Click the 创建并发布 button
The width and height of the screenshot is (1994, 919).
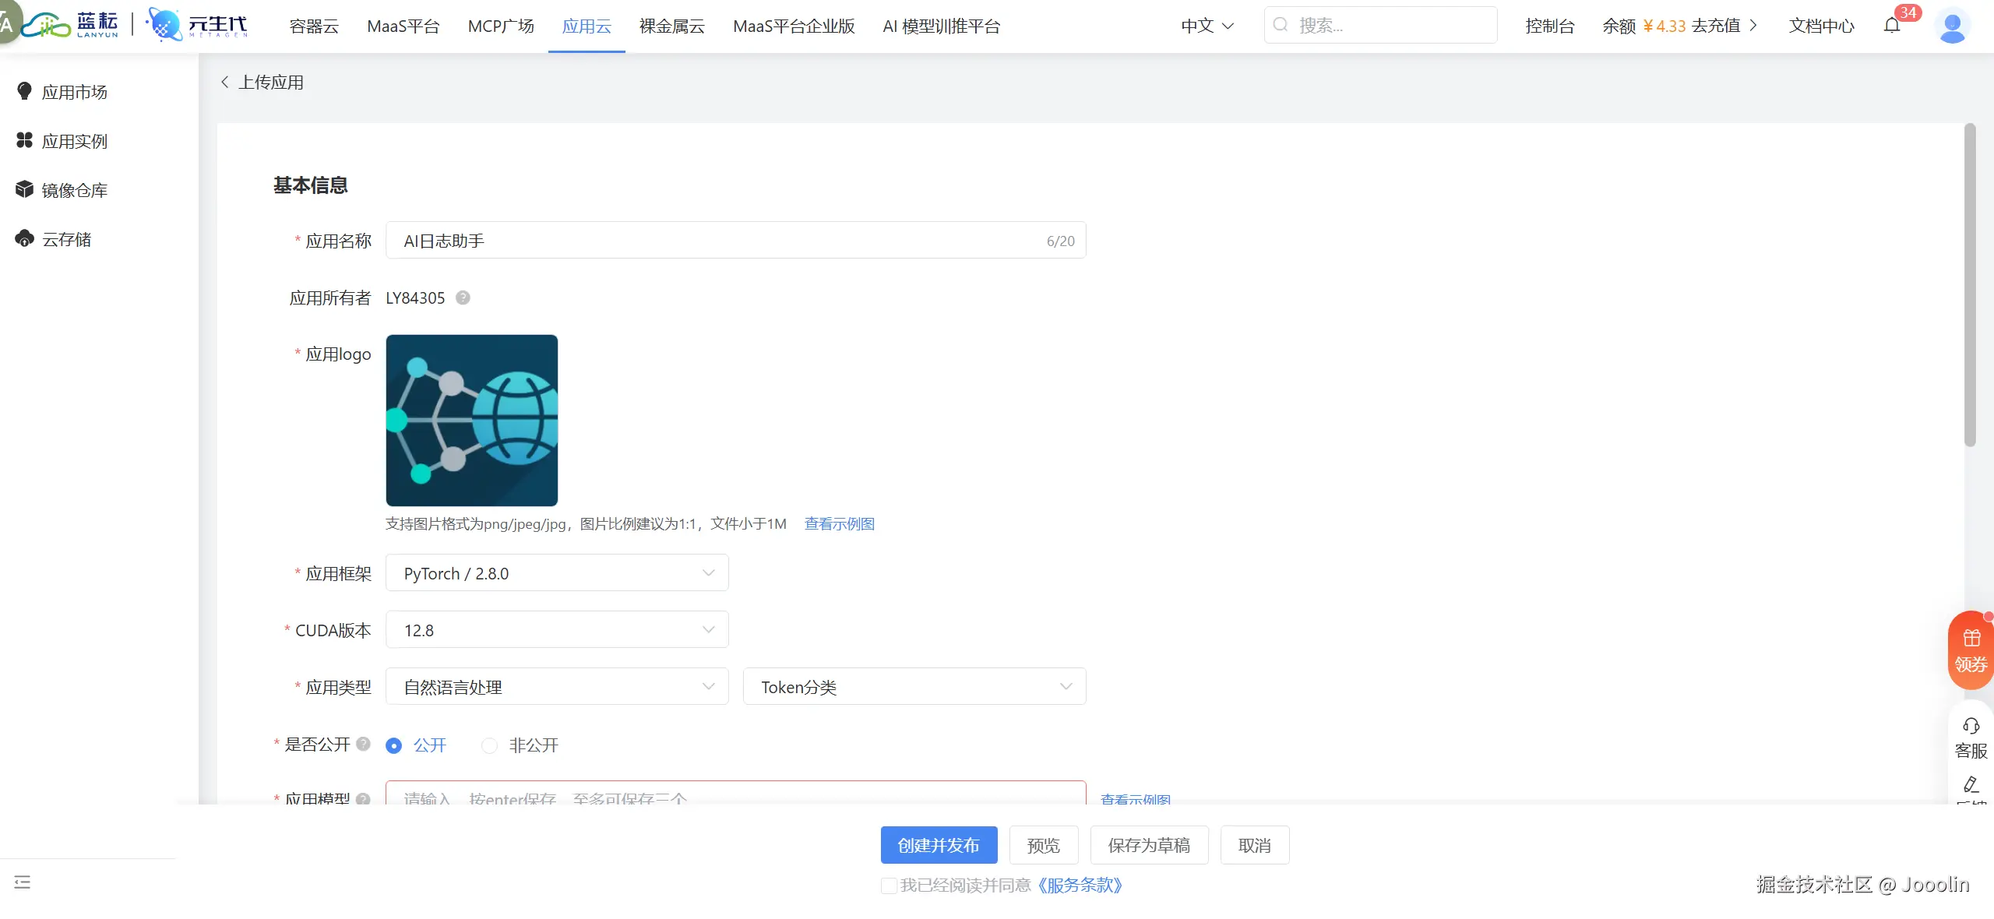pyautogui.click(x=939, y=845)
